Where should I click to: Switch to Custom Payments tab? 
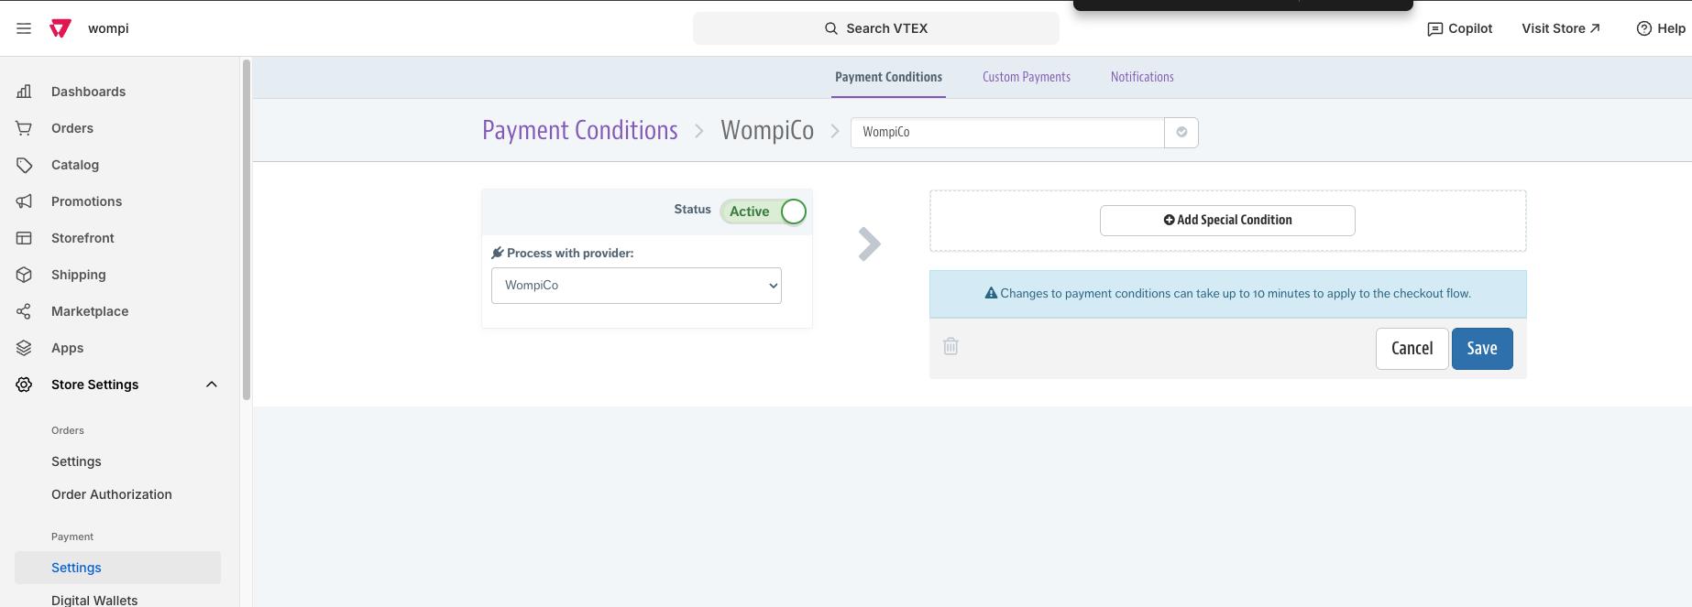pyautogui.click(x=1027, y=77)
